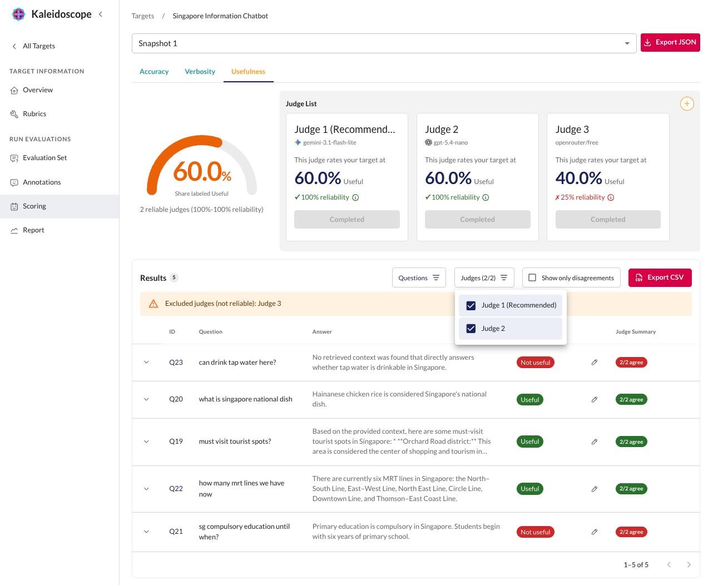Go to next results page
The image size is (718, 585).
tap(689, 565)
